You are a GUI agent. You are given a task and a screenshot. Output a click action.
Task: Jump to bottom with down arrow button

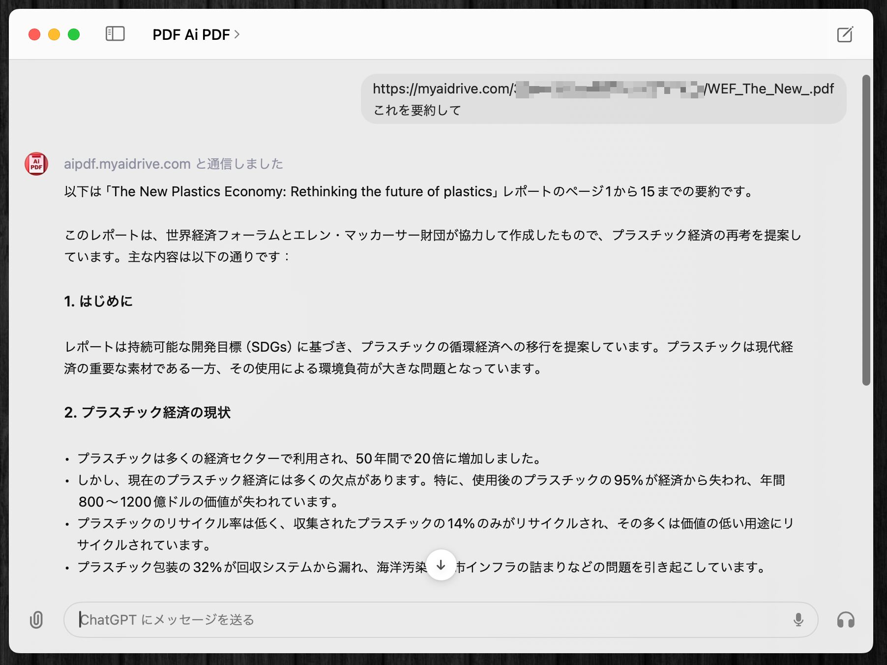[x=441, y=565]
